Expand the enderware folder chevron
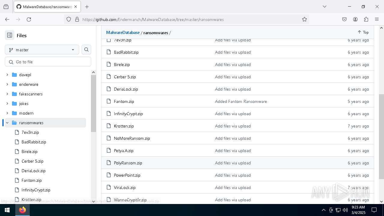This screenshot has width=384, height=216. pos(7,84)
